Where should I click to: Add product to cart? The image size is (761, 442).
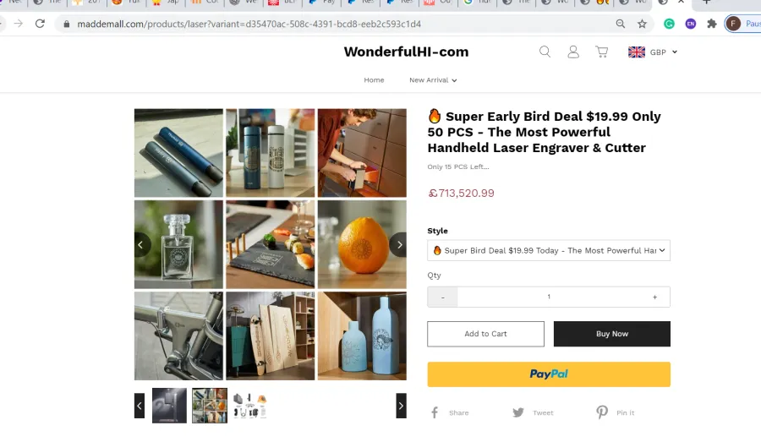tap(485, 334)
